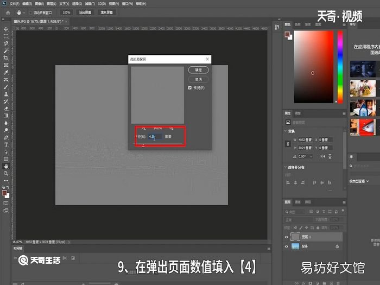Viewport: 380px width, 285px height.
Task: Select the Frame tool
Action: coord(6,65)
